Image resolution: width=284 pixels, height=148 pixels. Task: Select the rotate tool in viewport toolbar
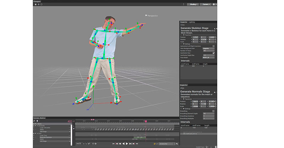pos(42,5)
